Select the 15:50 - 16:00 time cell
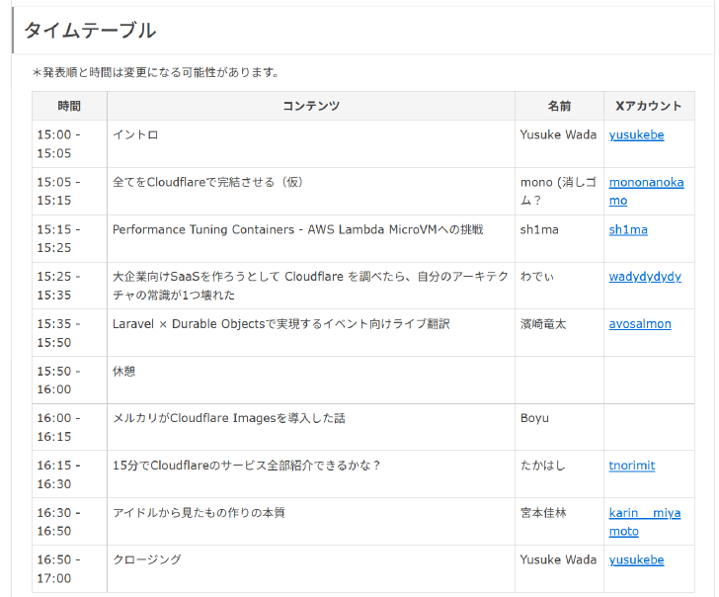This screenshot has height=597, width=719. tap(69, 381)
